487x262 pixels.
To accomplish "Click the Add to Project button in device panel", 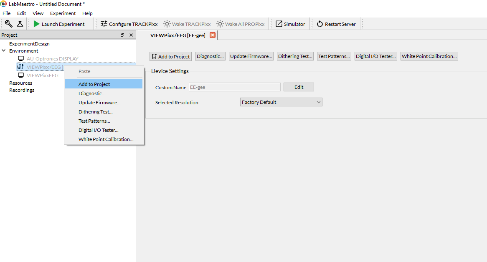I will pyautogui.click(x=170, y=56).
